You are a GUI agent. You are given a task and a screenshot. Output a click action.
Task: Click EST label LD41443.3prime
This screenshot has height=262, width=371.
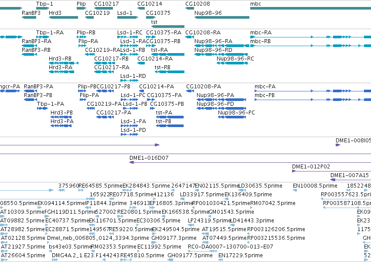[252, 221]
